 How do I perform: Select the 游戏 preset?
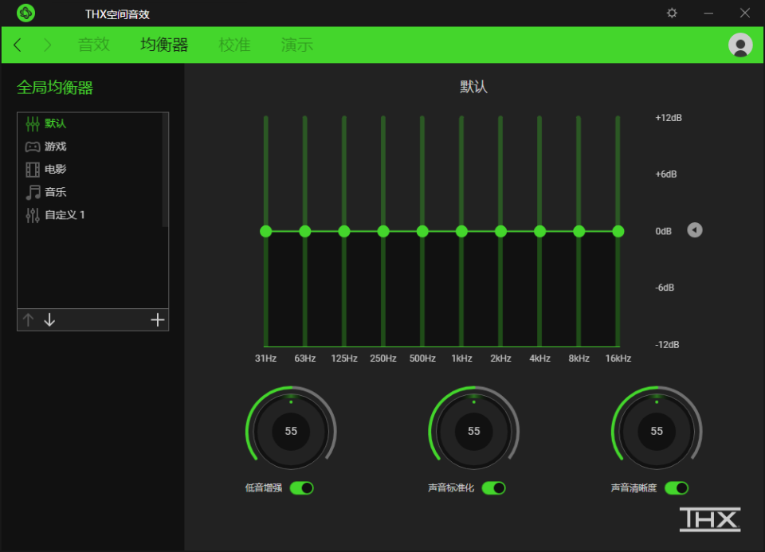pyautogui.click(x=90, y=147)
